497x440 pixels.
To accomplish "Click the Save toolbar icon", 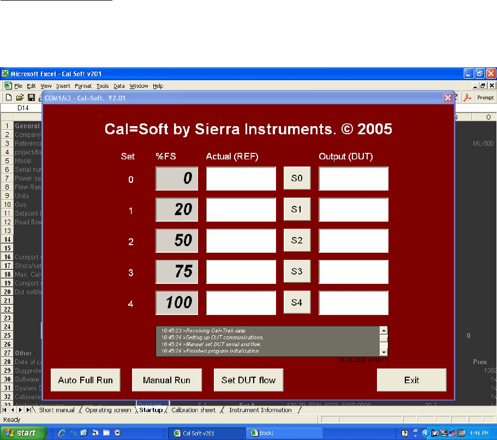I will click(x=31, y=97).
